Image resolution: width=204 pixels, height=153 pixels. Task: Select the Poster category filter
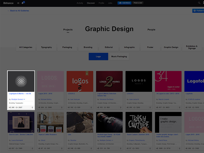pyautogui.click(x=150, y=47)
